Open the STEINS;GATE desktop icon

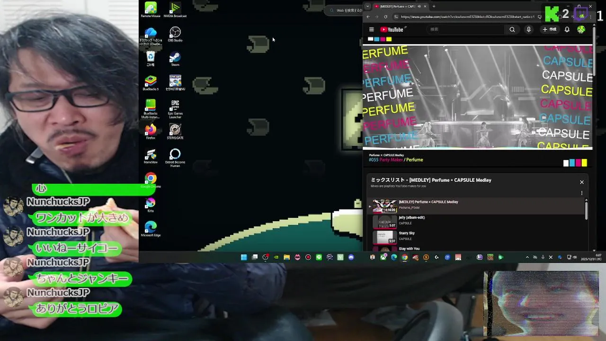pos(175,132)
